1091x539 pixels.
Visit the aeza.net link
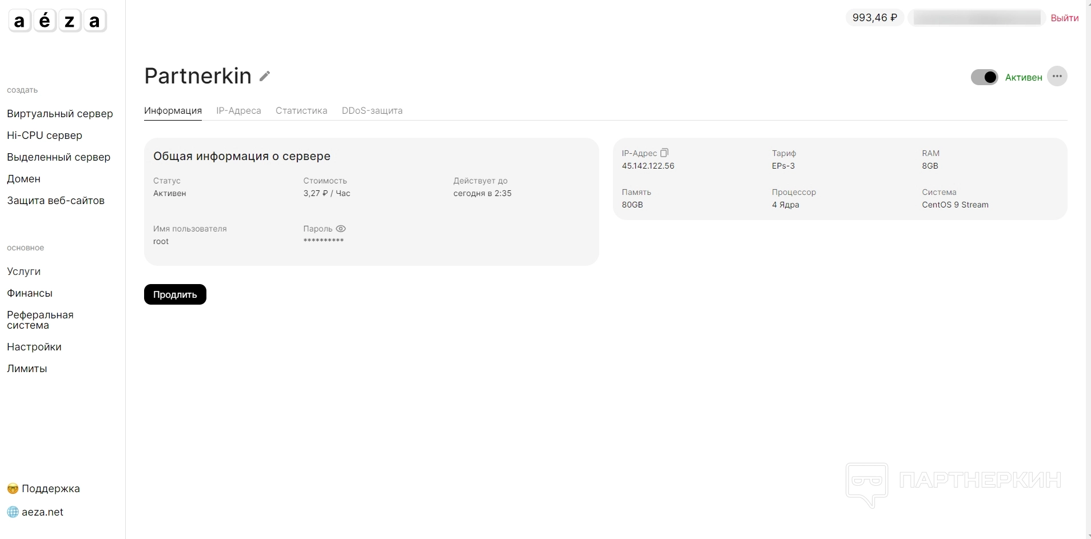[35, 512]
